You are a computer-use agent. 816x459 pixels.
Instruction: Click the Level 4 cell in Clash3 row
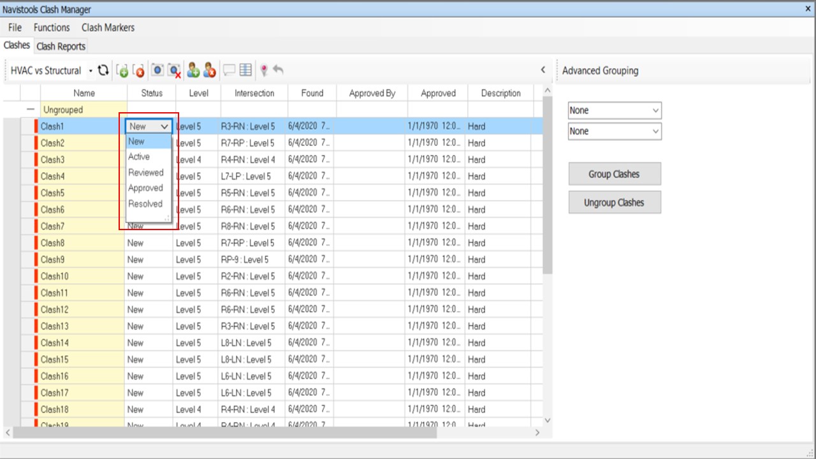[x=196, y=159]
